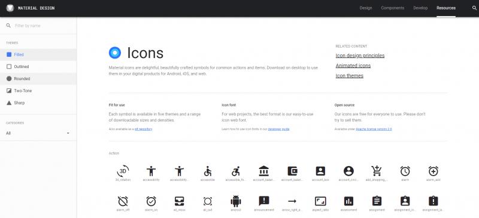This screenshot has width=479, height=218.
Task: Open the Components nav menu
Action: tap(393, 8)
